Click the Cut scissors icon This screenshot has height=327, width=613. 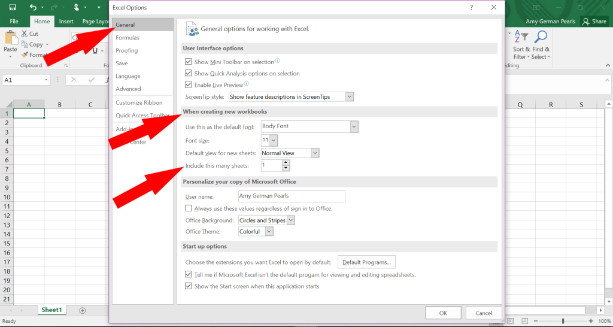tap(25, 34)
